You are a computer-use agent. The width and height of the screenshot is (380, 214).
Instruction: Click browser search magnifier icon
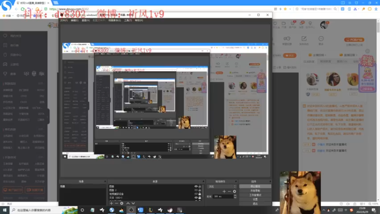[x=335, y=9]
